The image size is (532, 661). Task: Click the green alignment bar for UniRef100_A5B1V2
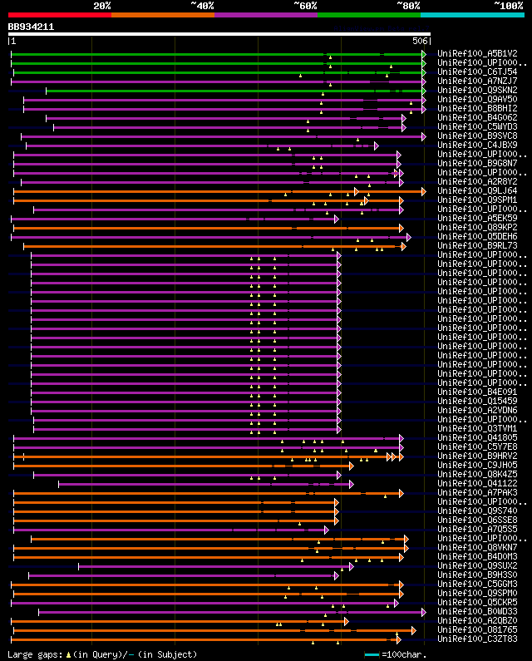217,54
